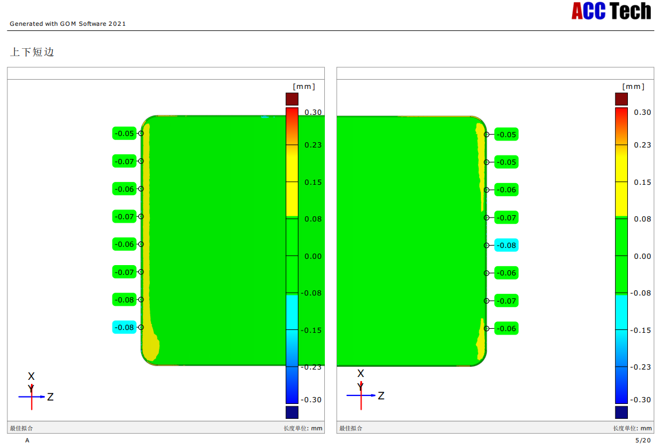The image size is (660, 447).
Task: Click the yellow band of the right legend
Action: coord(621,181)
